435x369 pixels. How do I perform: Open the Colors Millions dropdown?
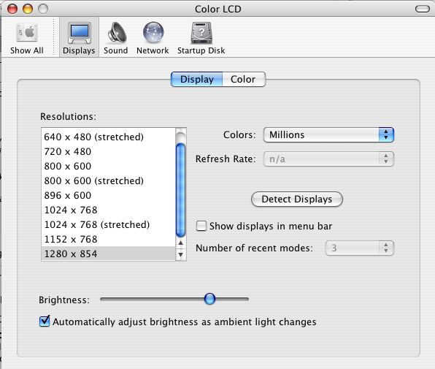tap(328, 135)
